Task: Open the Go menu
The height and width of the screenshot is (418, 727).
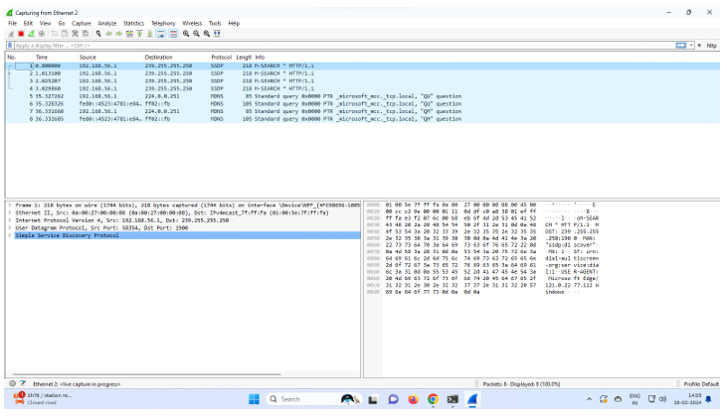Action: (x=62, y=23)
